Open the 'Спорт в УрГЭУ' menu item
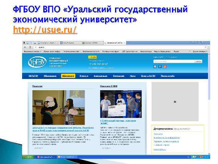This screenshot has width=218, height=164. (148, 76)
